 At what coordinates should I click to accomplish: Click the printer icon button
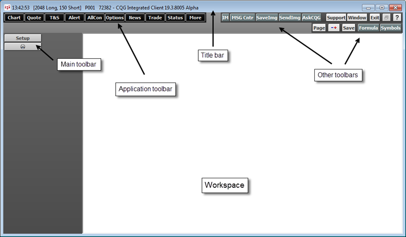tap(23, 46)
